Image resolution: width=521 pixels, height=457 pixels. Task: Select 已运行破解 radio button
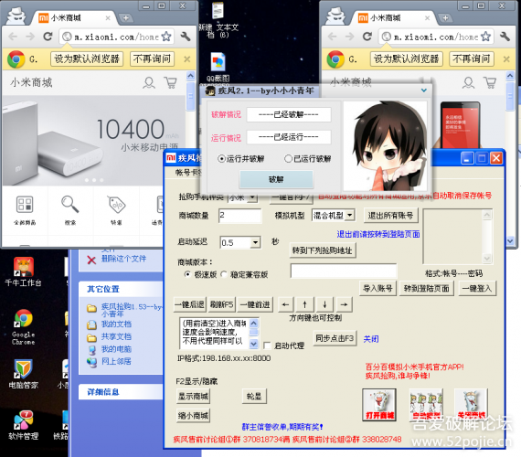point(288,159)
